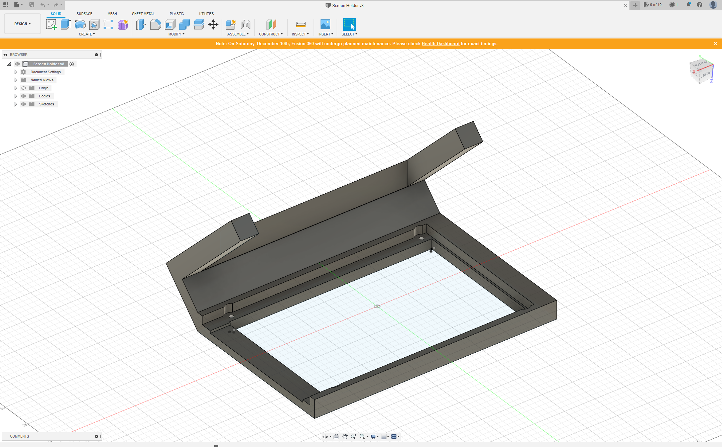The image size is (722, 447).
Task: Expand the Document Settings node
Action: pyautogui.click(x=15, y=72)
